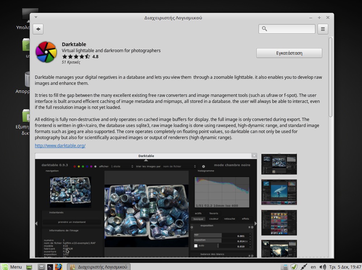Close the Software Manager window
Screen dimensions: 362x270
coord(328,17)
